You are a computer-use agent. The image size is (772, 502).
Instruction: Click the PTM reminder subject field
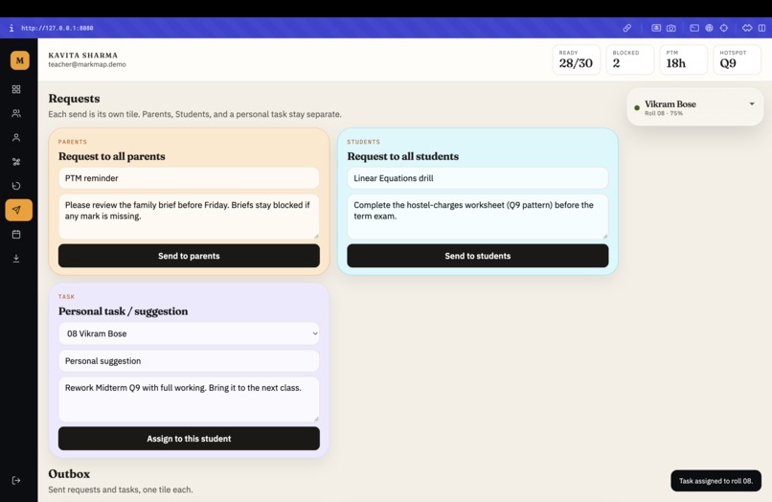click(189, 178)
